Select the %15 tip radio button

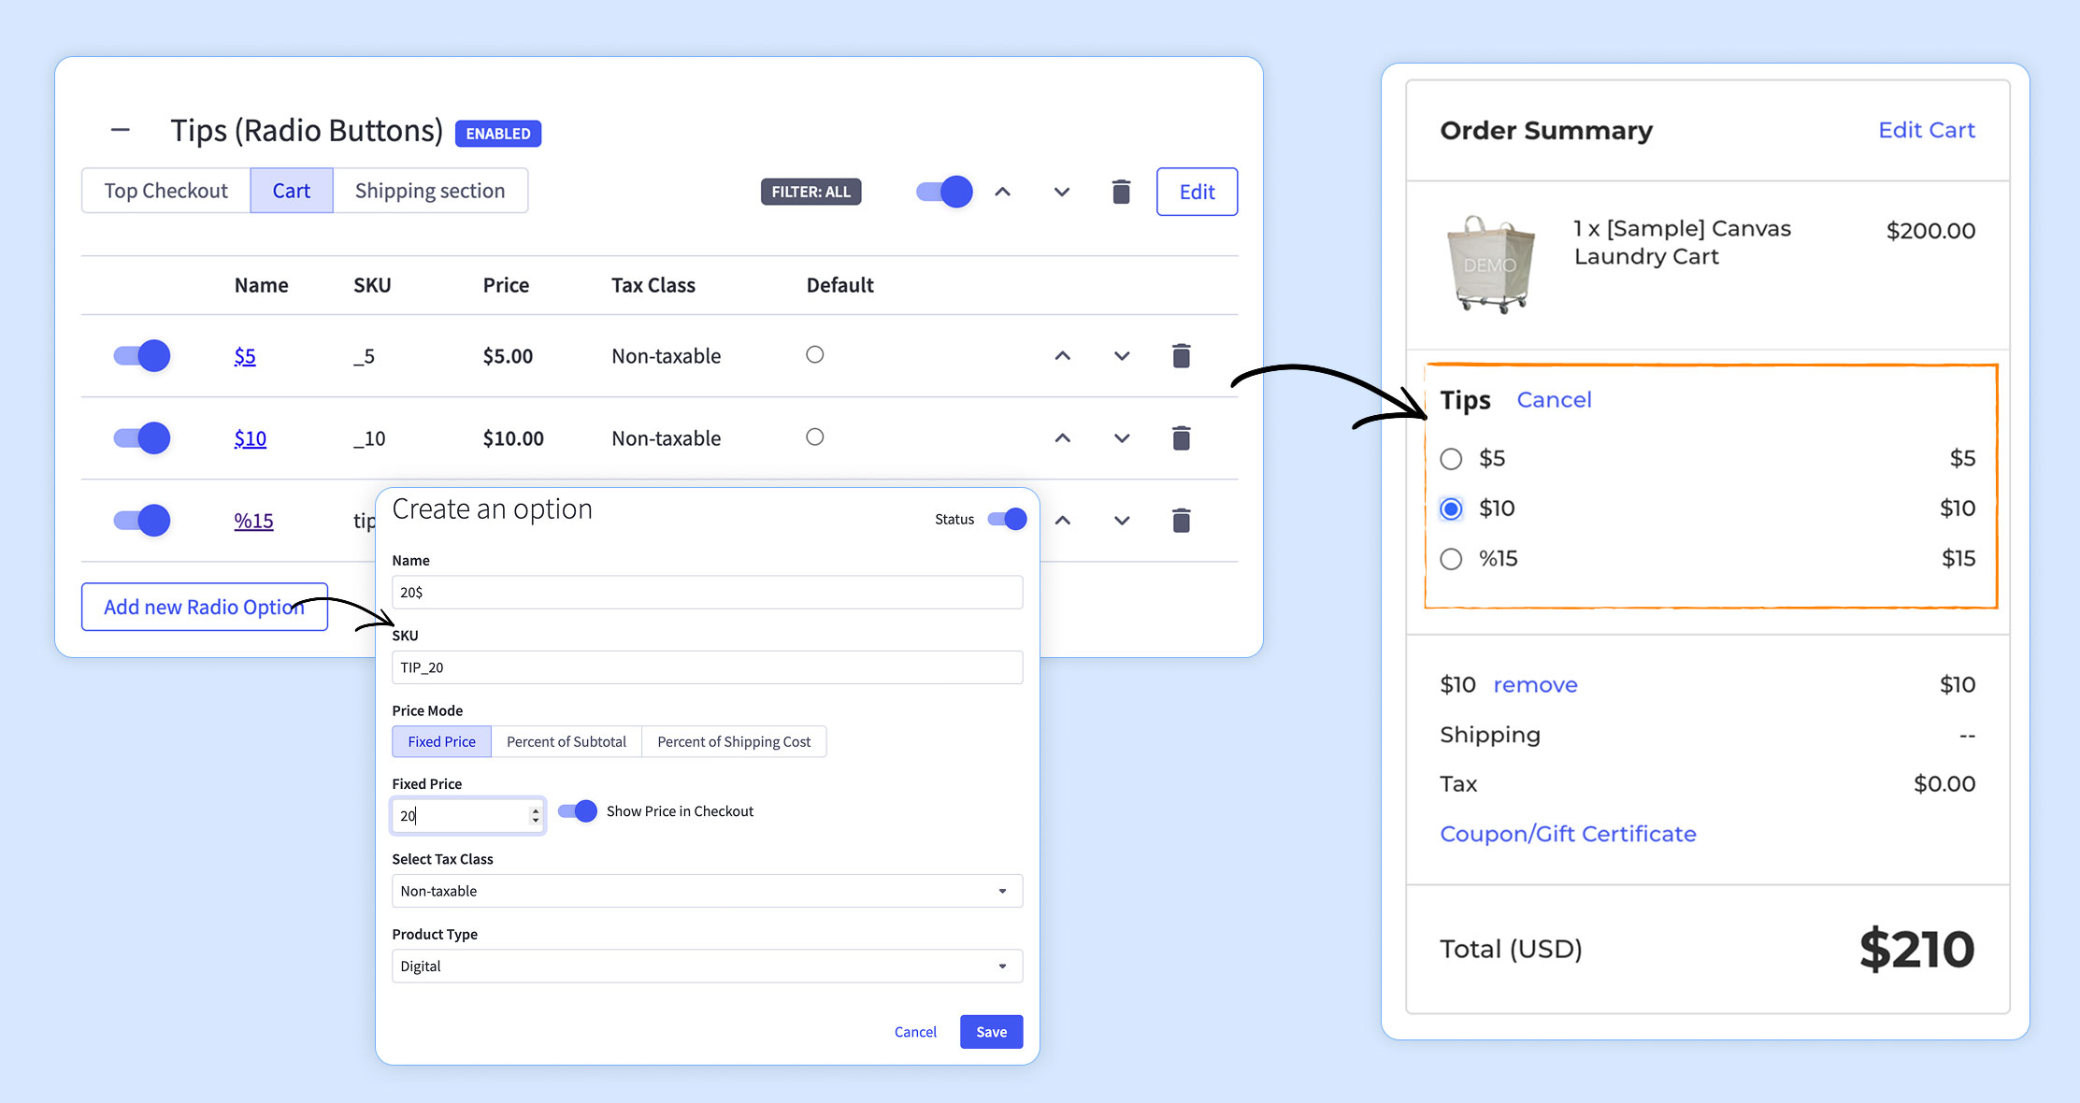click(x=1451, y=559)
